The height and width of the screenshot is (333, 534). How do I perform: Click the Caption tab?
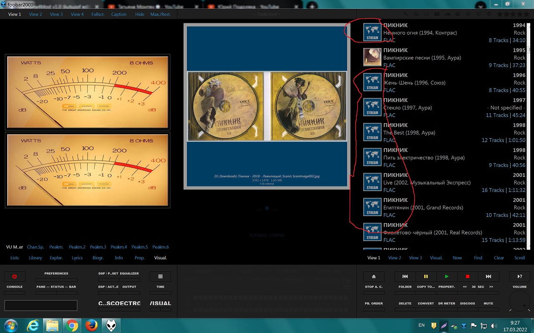[119, 14]
